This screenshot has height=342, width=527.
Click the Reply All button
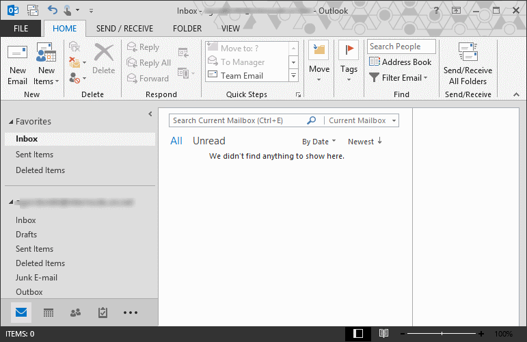149,62
